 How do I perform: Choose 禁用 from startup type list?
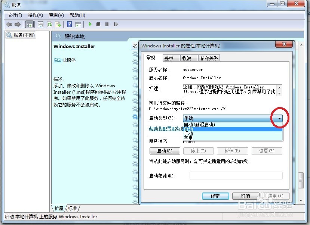[x=233, y=138]
